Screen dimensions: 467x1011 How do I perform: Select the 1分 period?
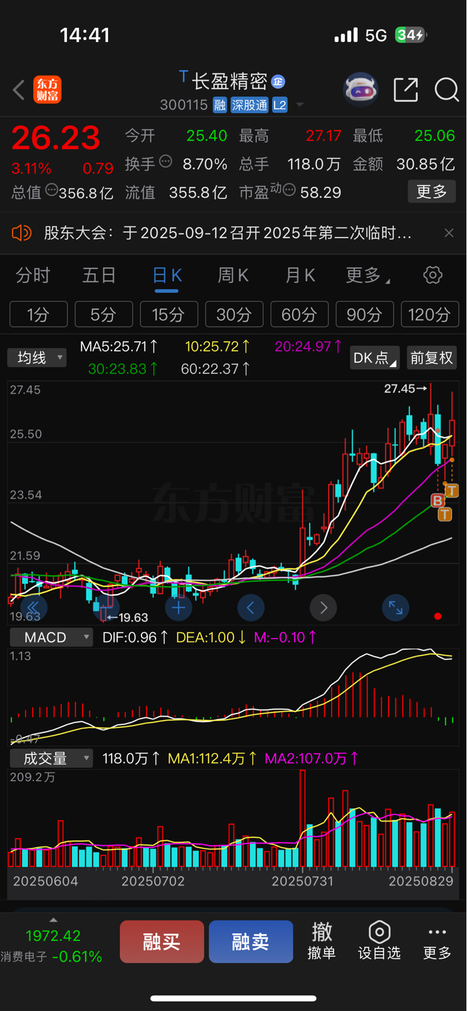(38, 315)
